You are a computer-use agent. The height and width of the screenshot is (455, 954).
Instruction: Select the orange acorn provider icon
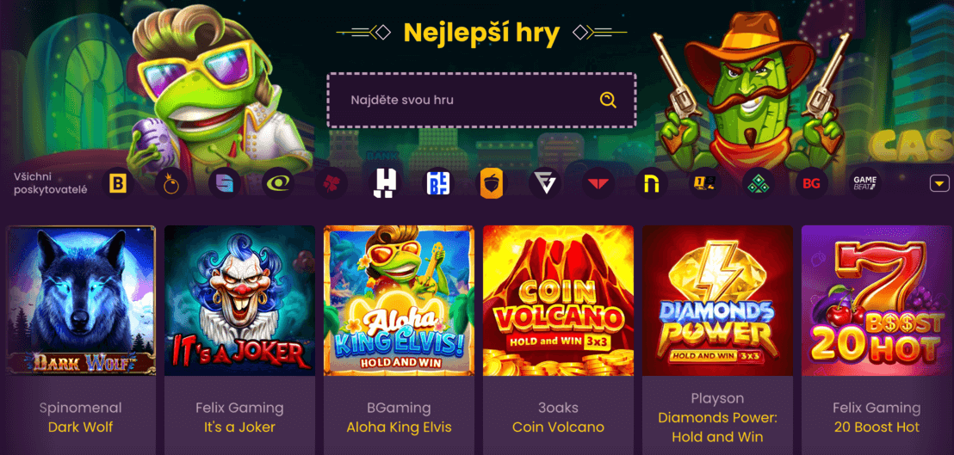(492, 183)
